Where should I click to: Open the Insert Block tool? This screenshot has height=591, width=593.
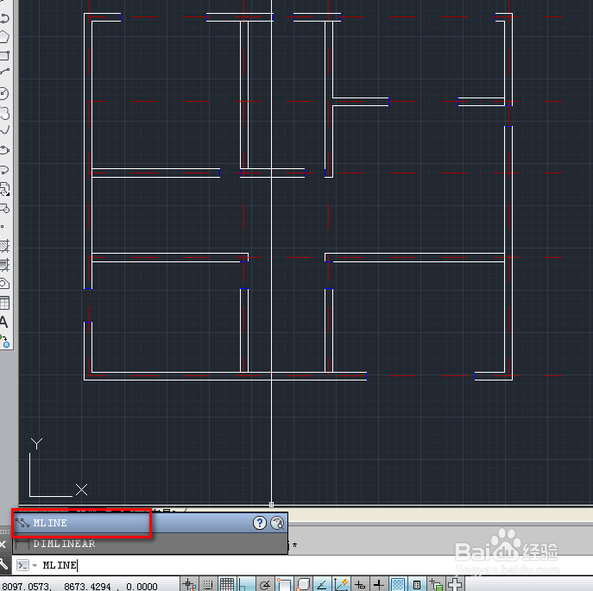click(4, 189)
